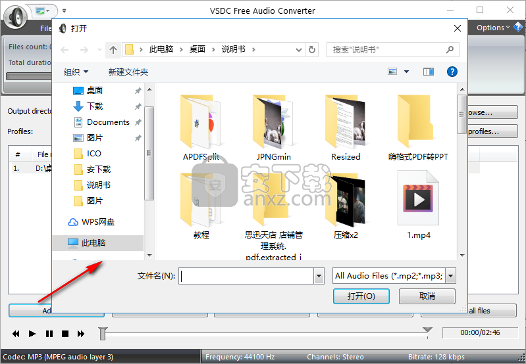Viewport: 526px width, 364px height.
Task: Click the VSDC speaker application logo button
Action: click(15, 16)
